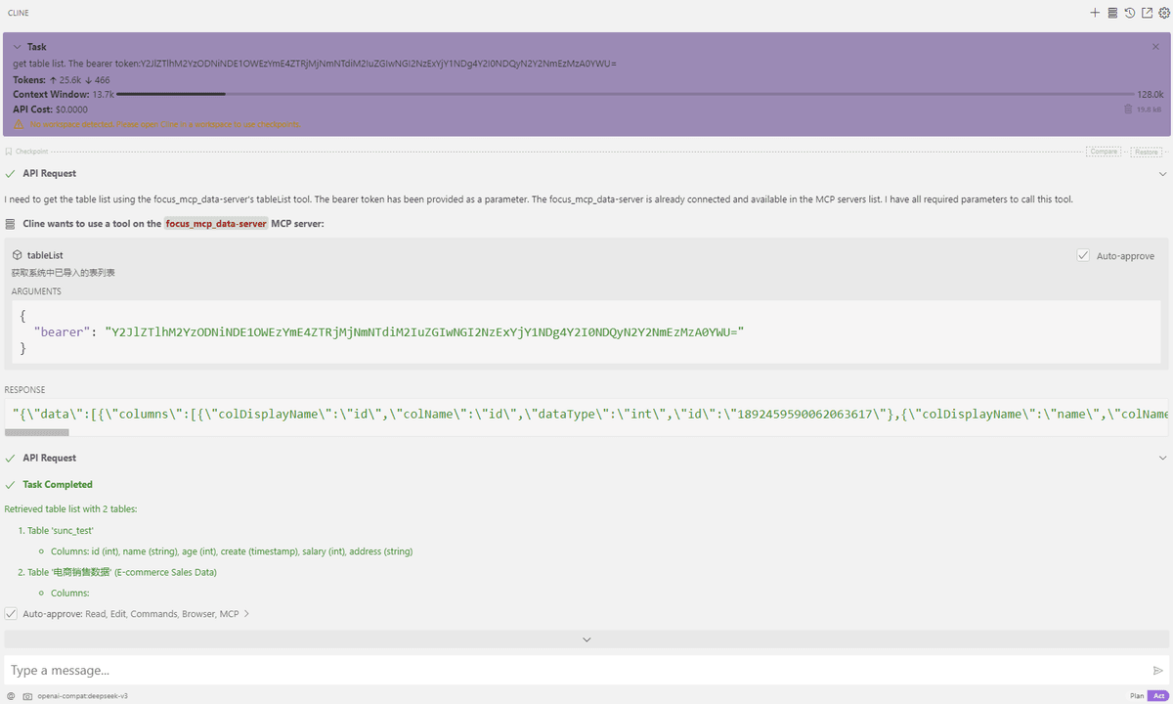The width and height of the screenshot is (1173, 704).
Task: Open Cline settings gear
Action: (x=1163, y=13)
